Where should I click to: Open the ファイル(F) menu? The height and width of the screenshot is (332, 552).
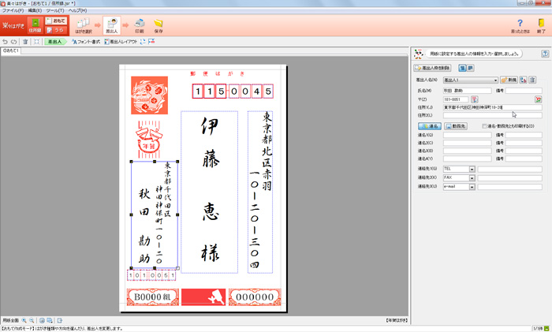[13, 10]
